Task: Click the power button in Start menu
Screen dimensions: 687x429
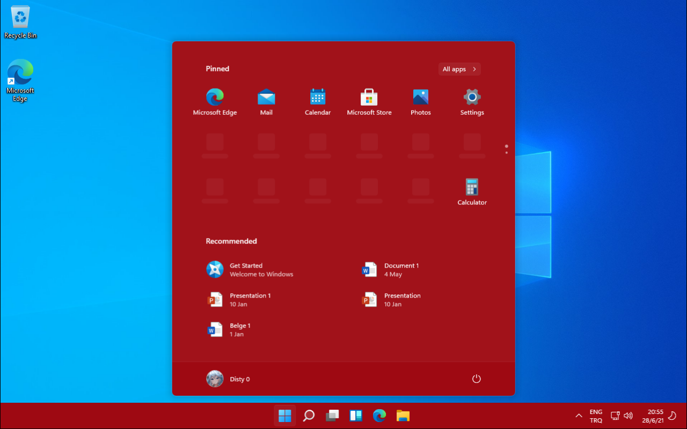Action: click(476, 379)
